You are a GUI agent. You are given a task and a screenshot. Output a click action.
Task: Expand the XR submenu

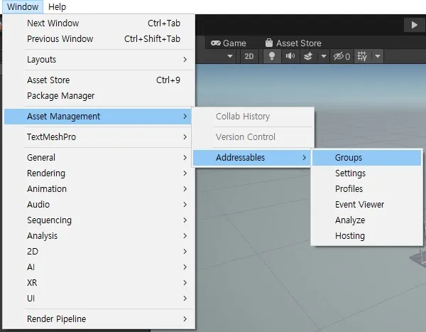pos(99,283)
